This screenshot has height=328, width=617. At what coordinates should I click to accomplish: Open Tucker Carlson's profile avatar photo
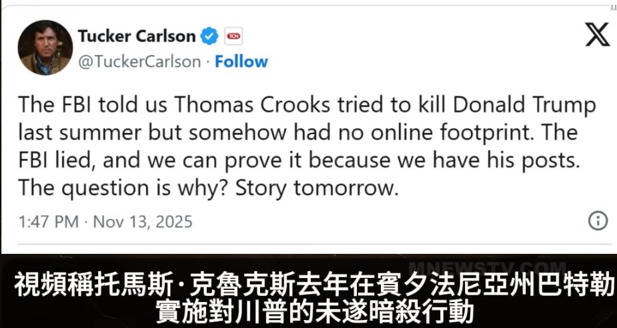point(45,47)
